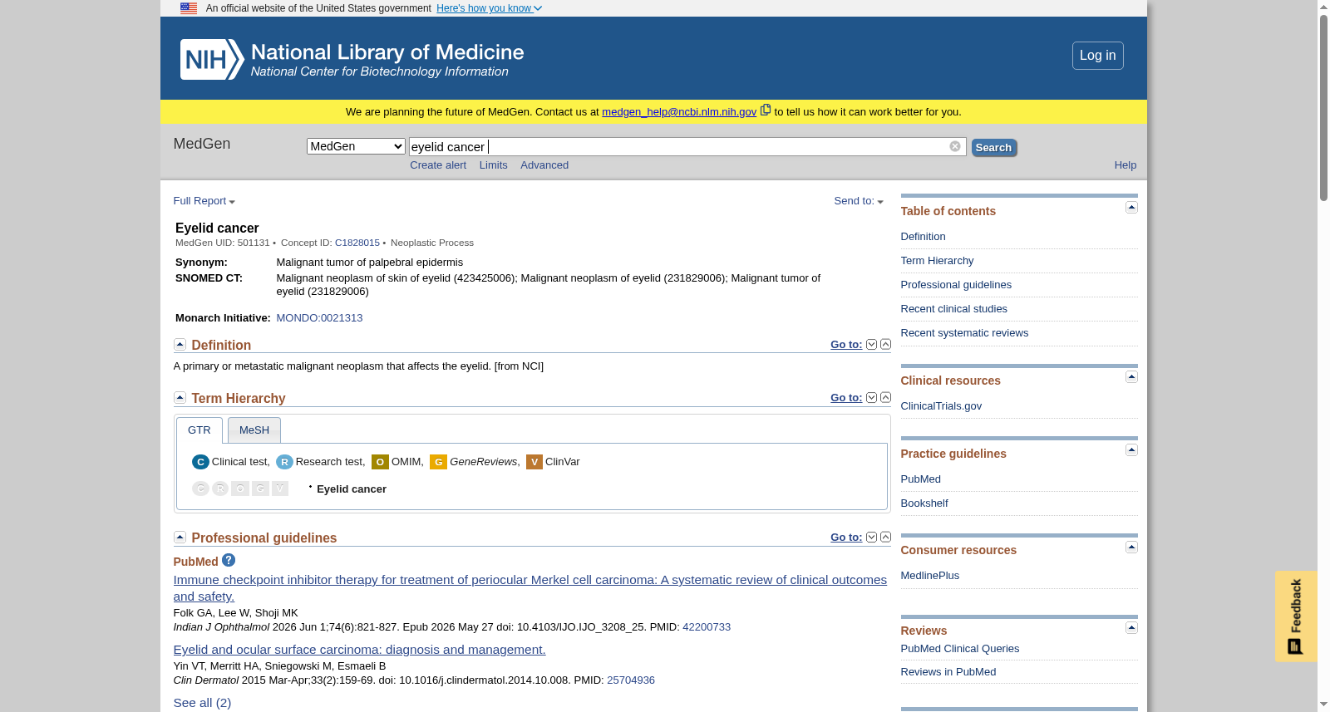Go to Definition in Table of contents
Image resolution: width=1330 pixels, height=712 pixels.
pos(923,237)
